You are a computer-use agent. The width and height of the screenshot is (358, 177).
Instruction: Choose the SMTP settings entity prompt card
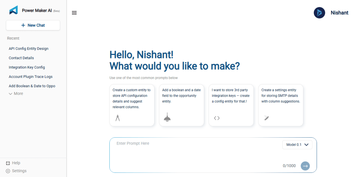tap(280, 105)
